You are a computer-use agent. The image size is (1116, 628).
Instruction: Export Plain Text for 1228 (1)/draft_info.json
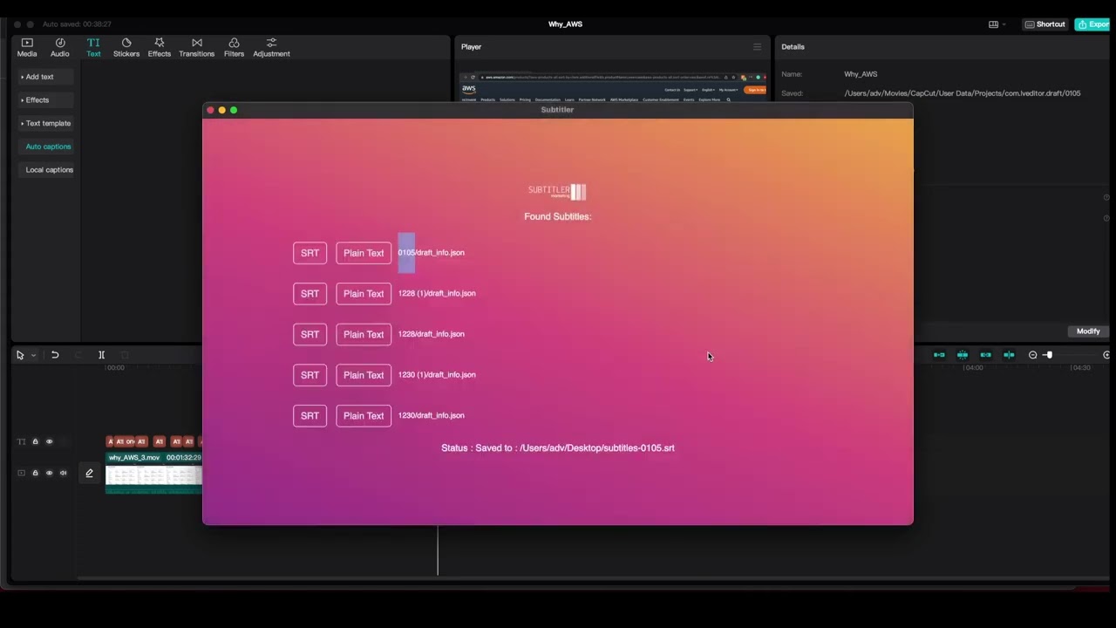click(x=364, y=294)
